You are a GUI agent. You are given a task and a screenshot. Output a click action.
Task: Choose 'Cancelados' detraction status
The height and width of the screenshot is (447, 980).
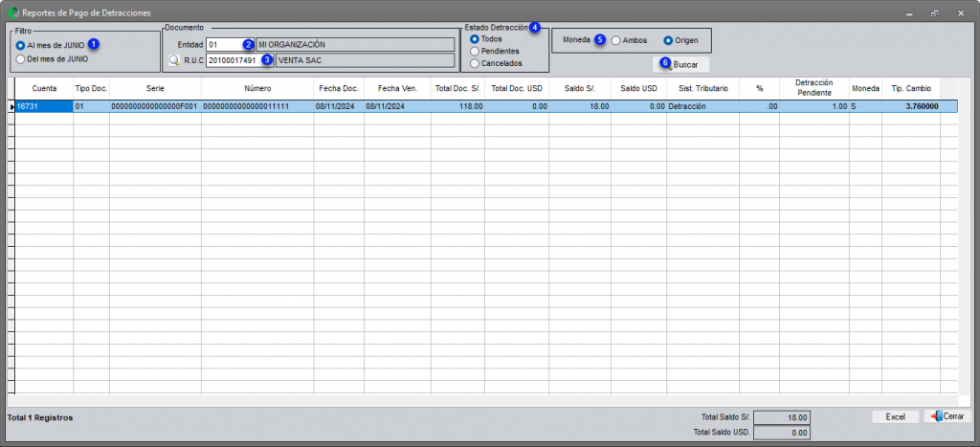coord(497,63)
